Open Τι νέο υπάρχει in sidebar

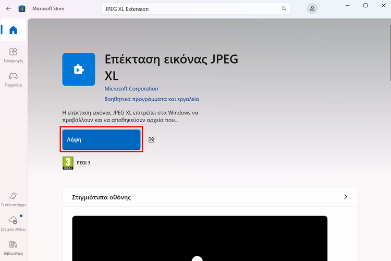click(13, 199)
